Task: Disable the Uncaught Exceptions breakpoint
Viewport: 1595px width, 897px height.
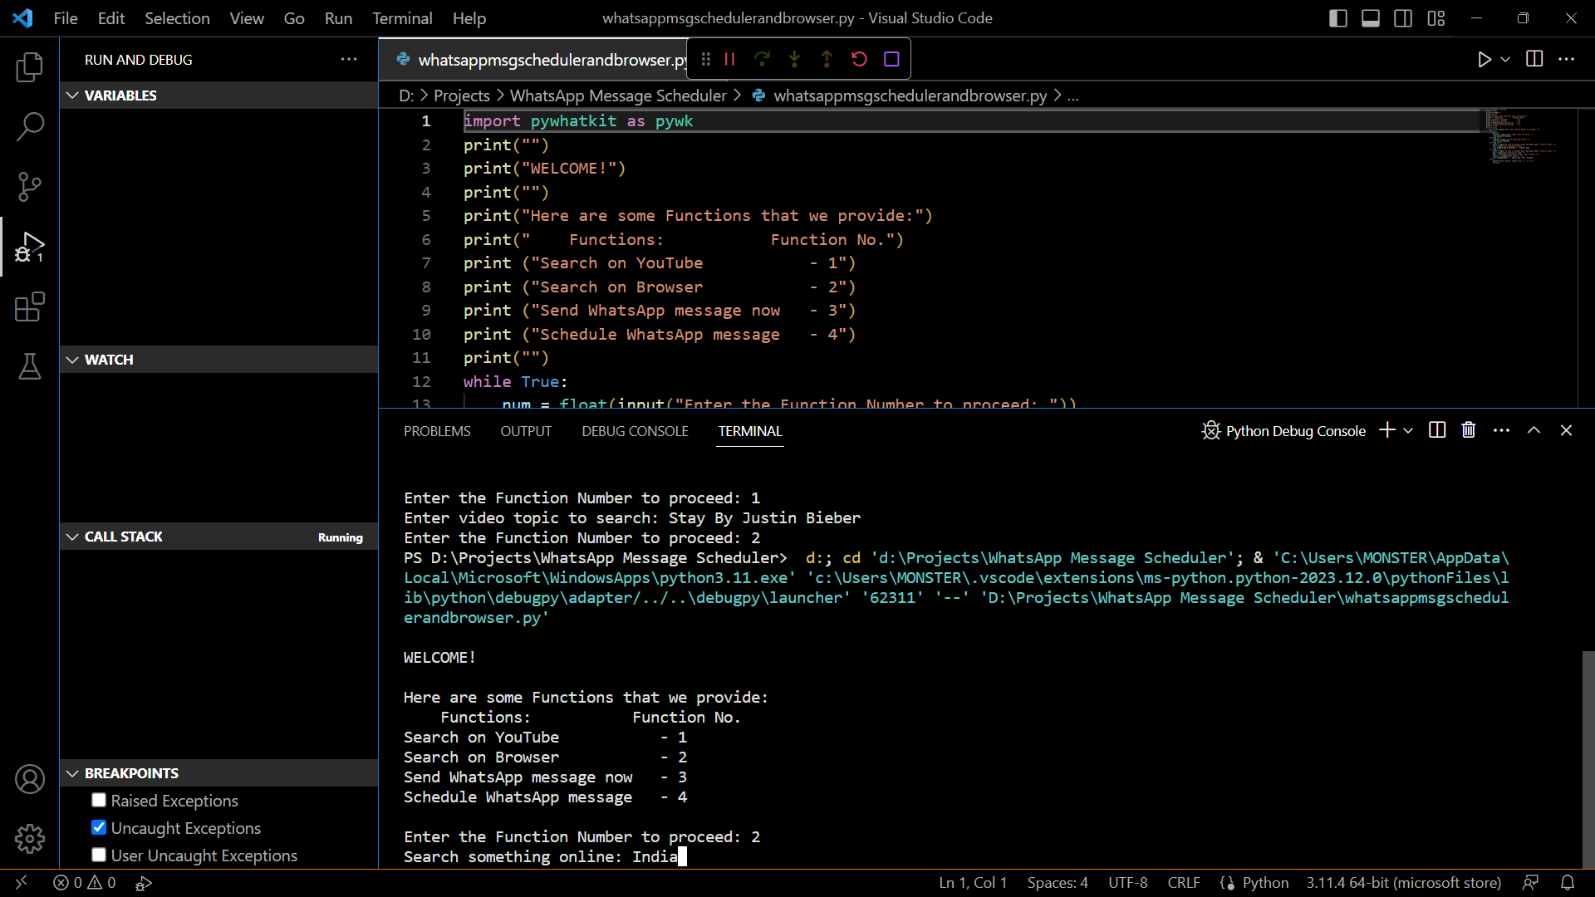Action: 98,827
